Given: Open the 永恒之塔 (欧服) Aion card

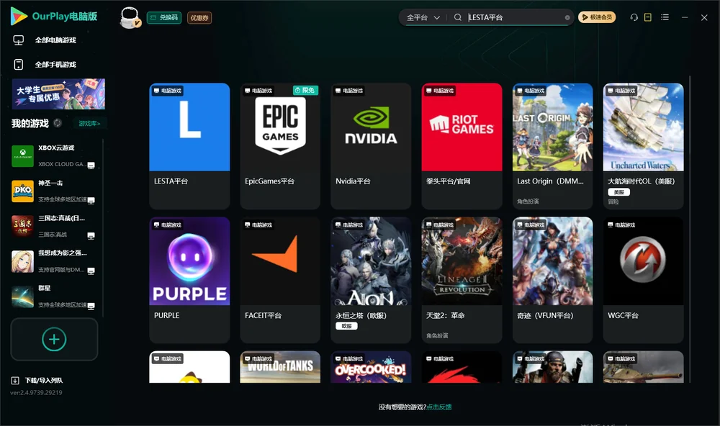Looking at the screenshot, I should pyautogui.click(x=371, y=280).
